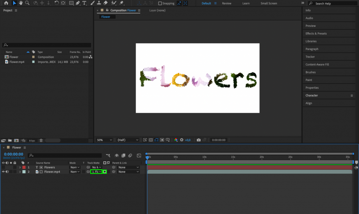Open the Track Matte dropdown for Flowers layer
The width and height of the screenshot is (359, 214).
tap(96, 167)
